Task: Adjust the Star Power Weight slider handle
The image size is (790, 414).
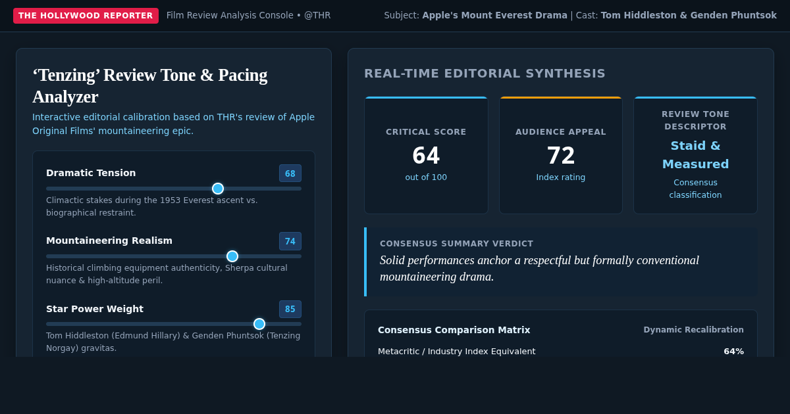Action: click(x=259, y=324)
